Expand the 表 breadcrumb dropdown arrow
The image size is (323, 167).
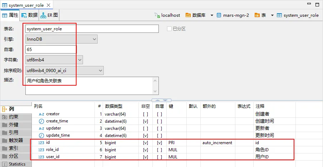(272, 15)
